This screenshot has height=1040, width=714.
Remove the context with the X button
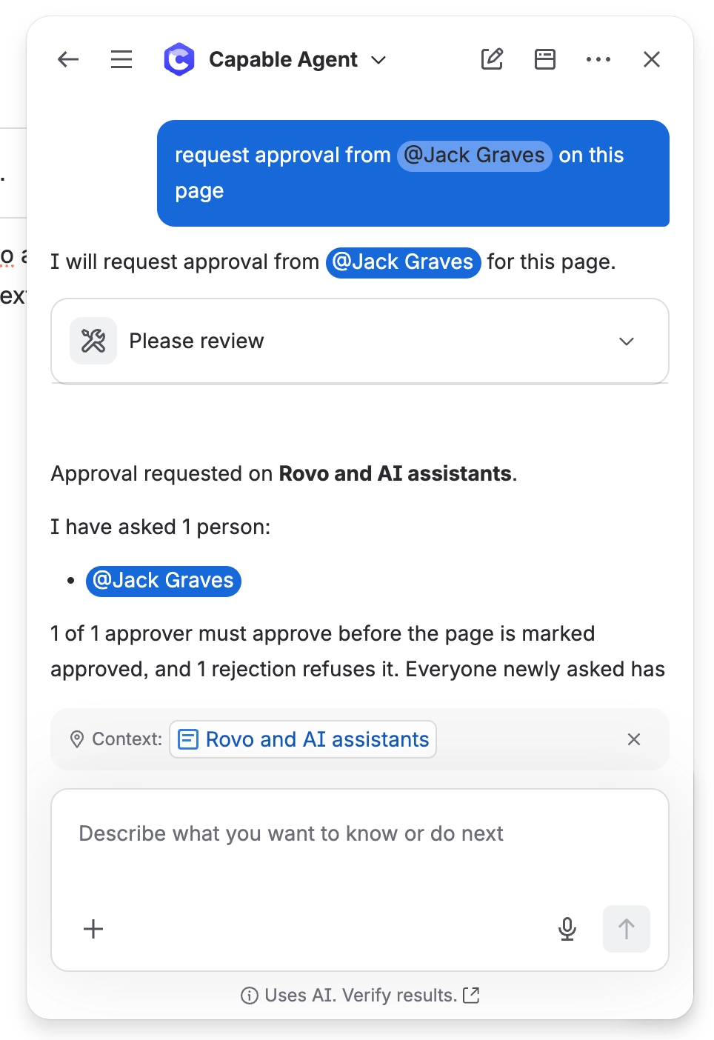(634, 739)
